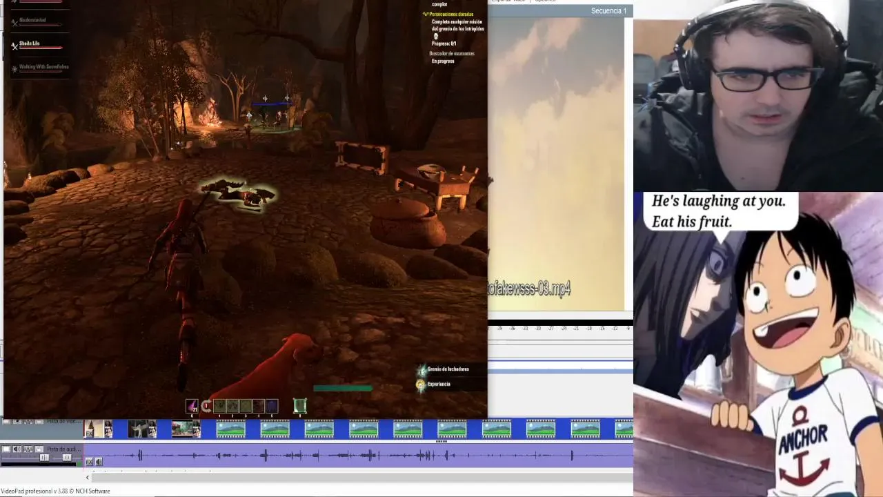
Task: Click the speaker icon on the audio clip
Action: (x=99, y=462)
